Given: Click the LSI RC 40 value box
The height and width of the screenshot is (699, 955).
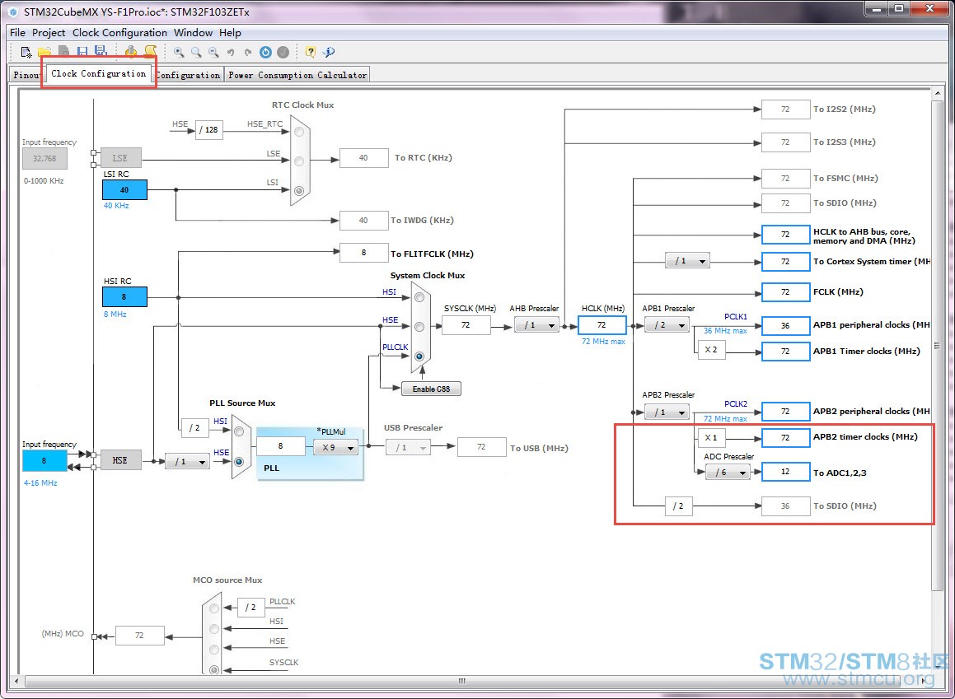Looking at the screenshot, I should click(x=125, y=190).
